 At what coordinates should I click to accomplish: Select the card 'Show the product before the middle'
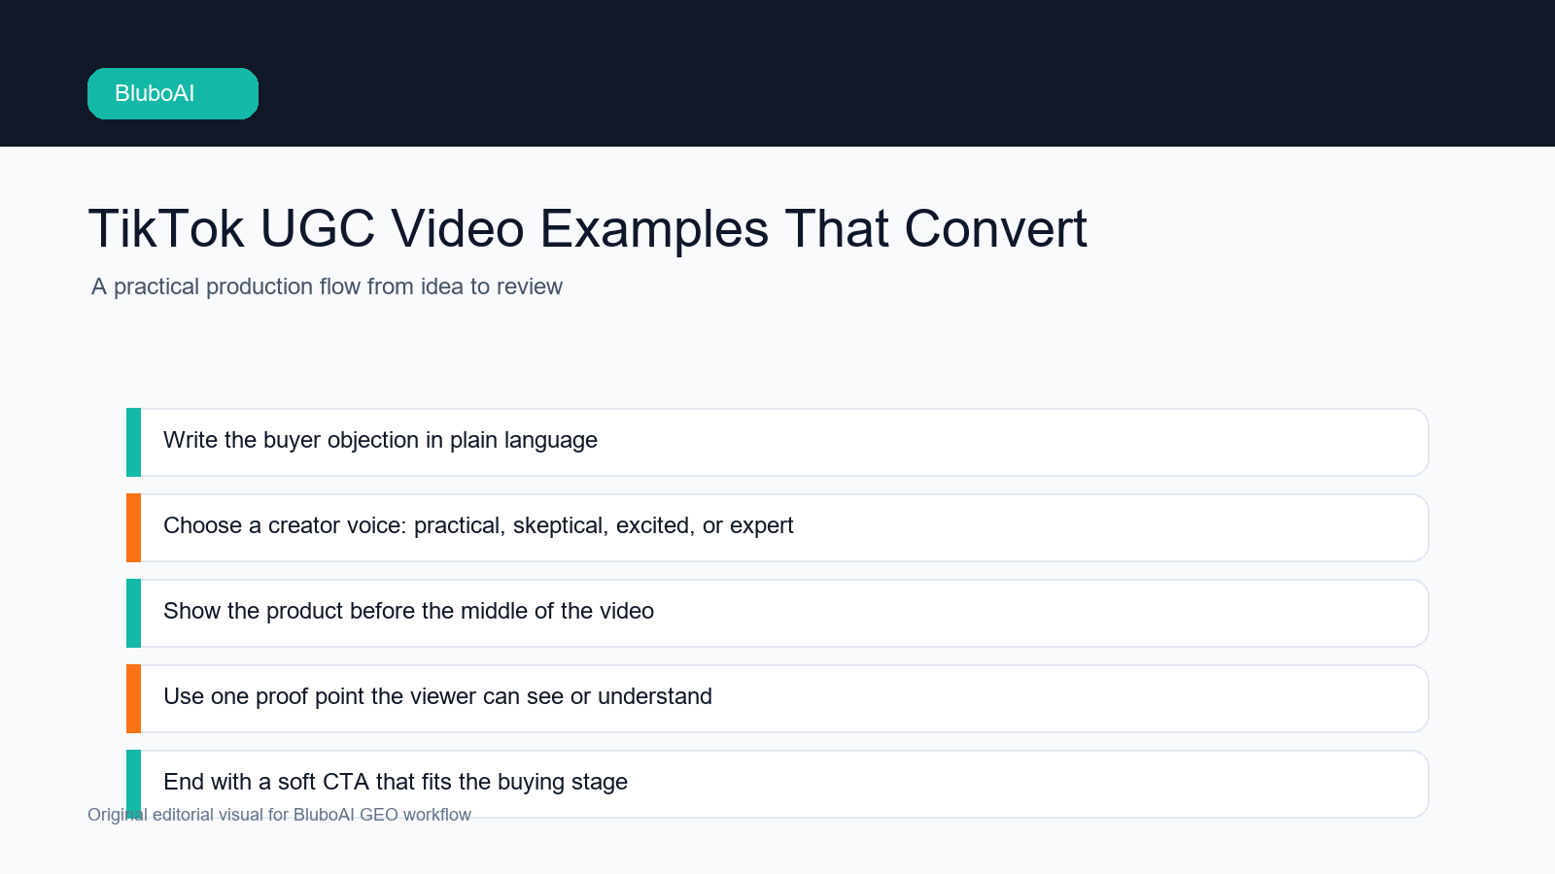[777, 613]
